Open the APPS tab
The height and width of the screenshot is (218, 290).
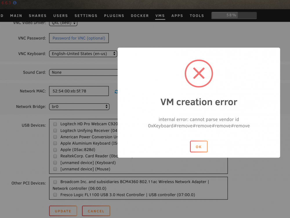(177, 16)
